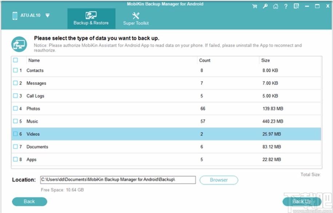Expand the ATU-AL10 device dropdown arrow
333x213 pixels.
(48, 16)
